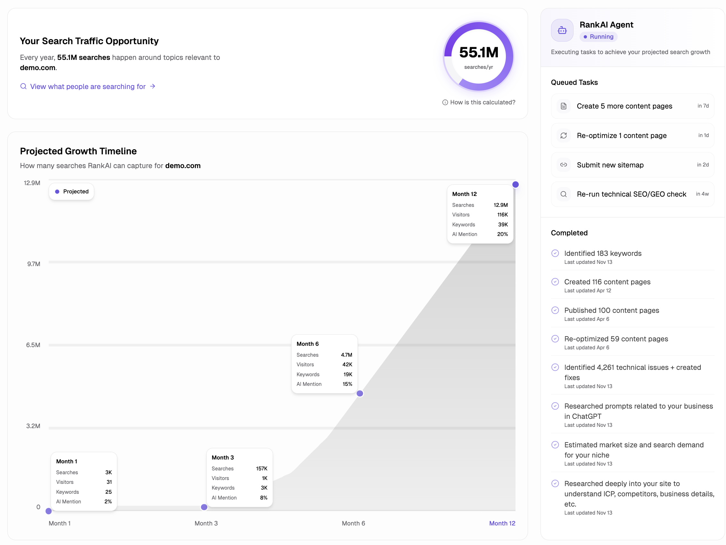Image resolution: width=726 pixels, height=545 pixels.
Task: Select the Month 12 axis label
Action: pyautogui.click(x=502, y=523)
